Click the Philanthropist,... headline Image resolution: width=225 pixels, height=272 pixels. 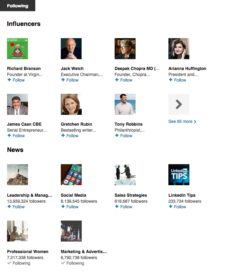130,130
